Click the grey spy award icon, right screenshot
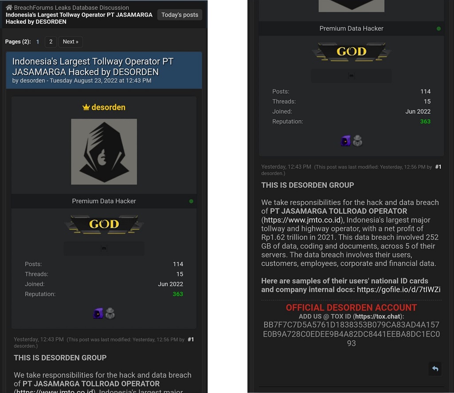 (x=358, y=141)
